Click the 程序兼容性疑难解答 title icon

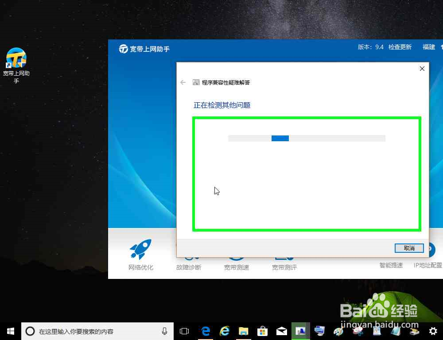pyautogui.click(x=196, y=82)
